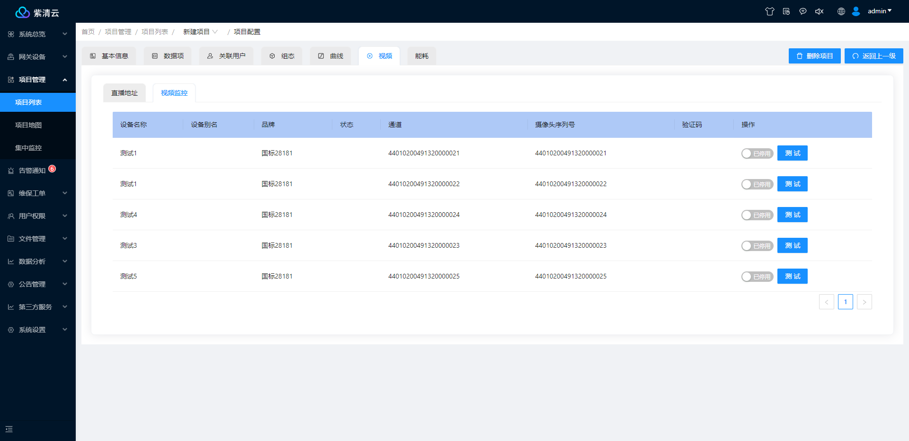909x441 pixels.
Task: Click 测试 button in 测试4 row
Action: [x=793, y=215]
